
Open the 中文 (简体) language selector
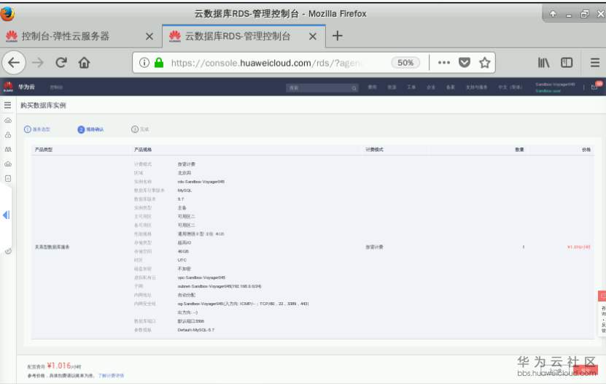pos(510,88)
